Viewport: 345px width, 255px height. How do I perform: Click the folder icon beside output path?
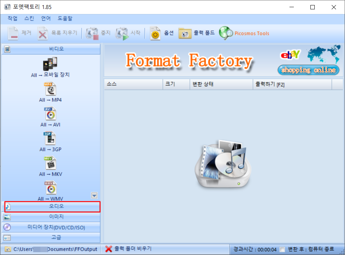pos(8,249)
